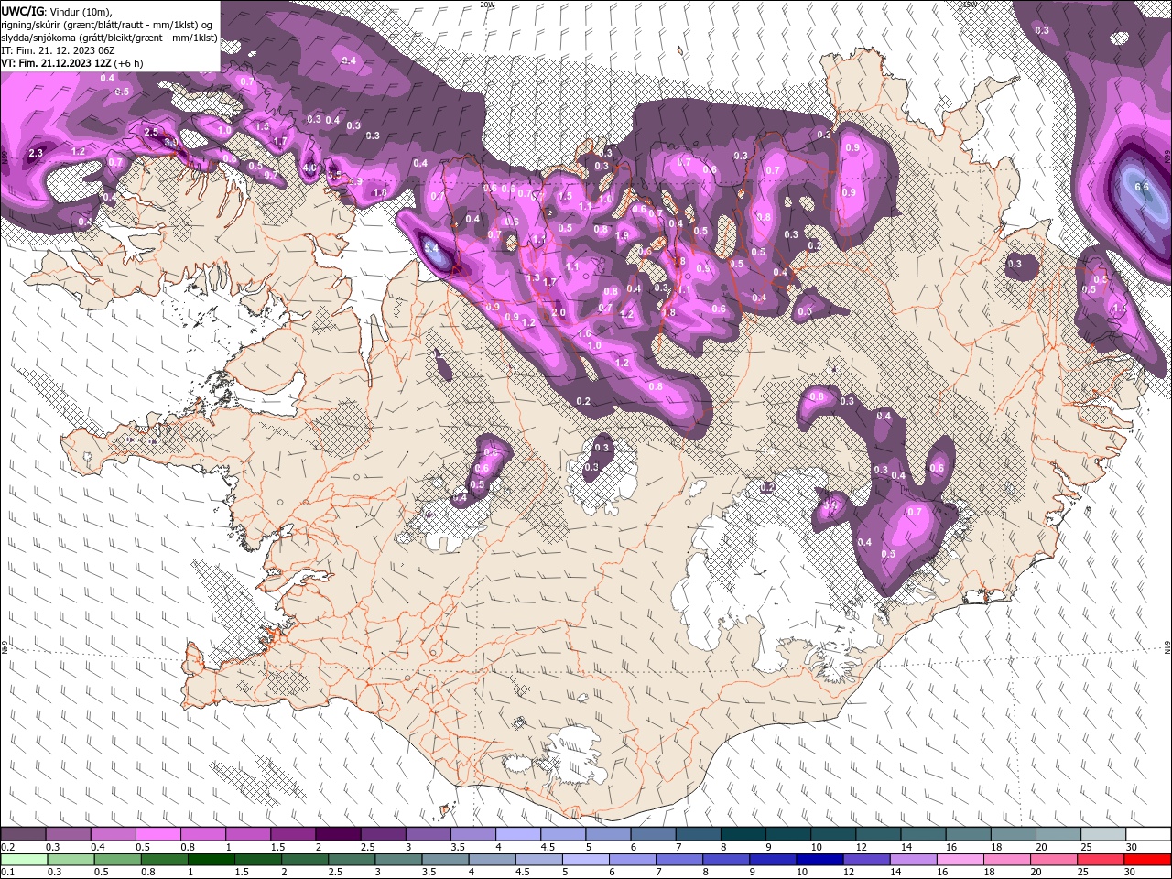Pick the palest green 0.1–0.3 swatch, lower legend

23,859
